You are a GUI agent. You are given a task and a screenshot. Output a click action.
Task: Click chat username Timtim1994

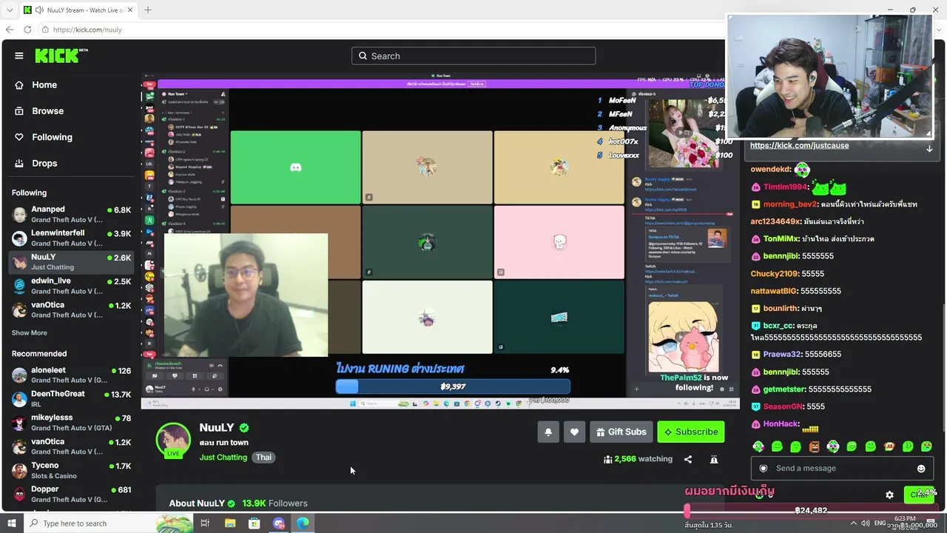pyautogui.click(x=785, y=187)
